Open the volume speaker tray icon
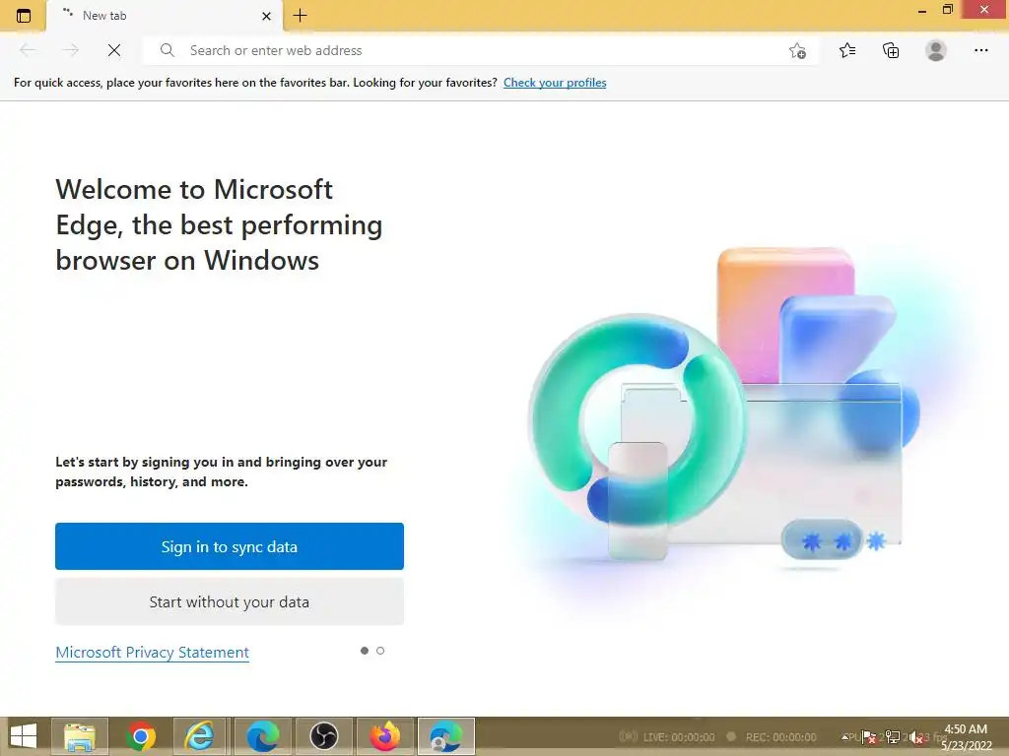The height and width of the screenshot is (756, 1009). click(x=917, y=738)
